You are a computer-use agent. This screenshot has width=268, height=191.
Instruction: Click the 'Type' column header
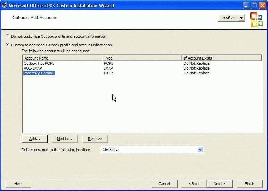pos(142,58)
